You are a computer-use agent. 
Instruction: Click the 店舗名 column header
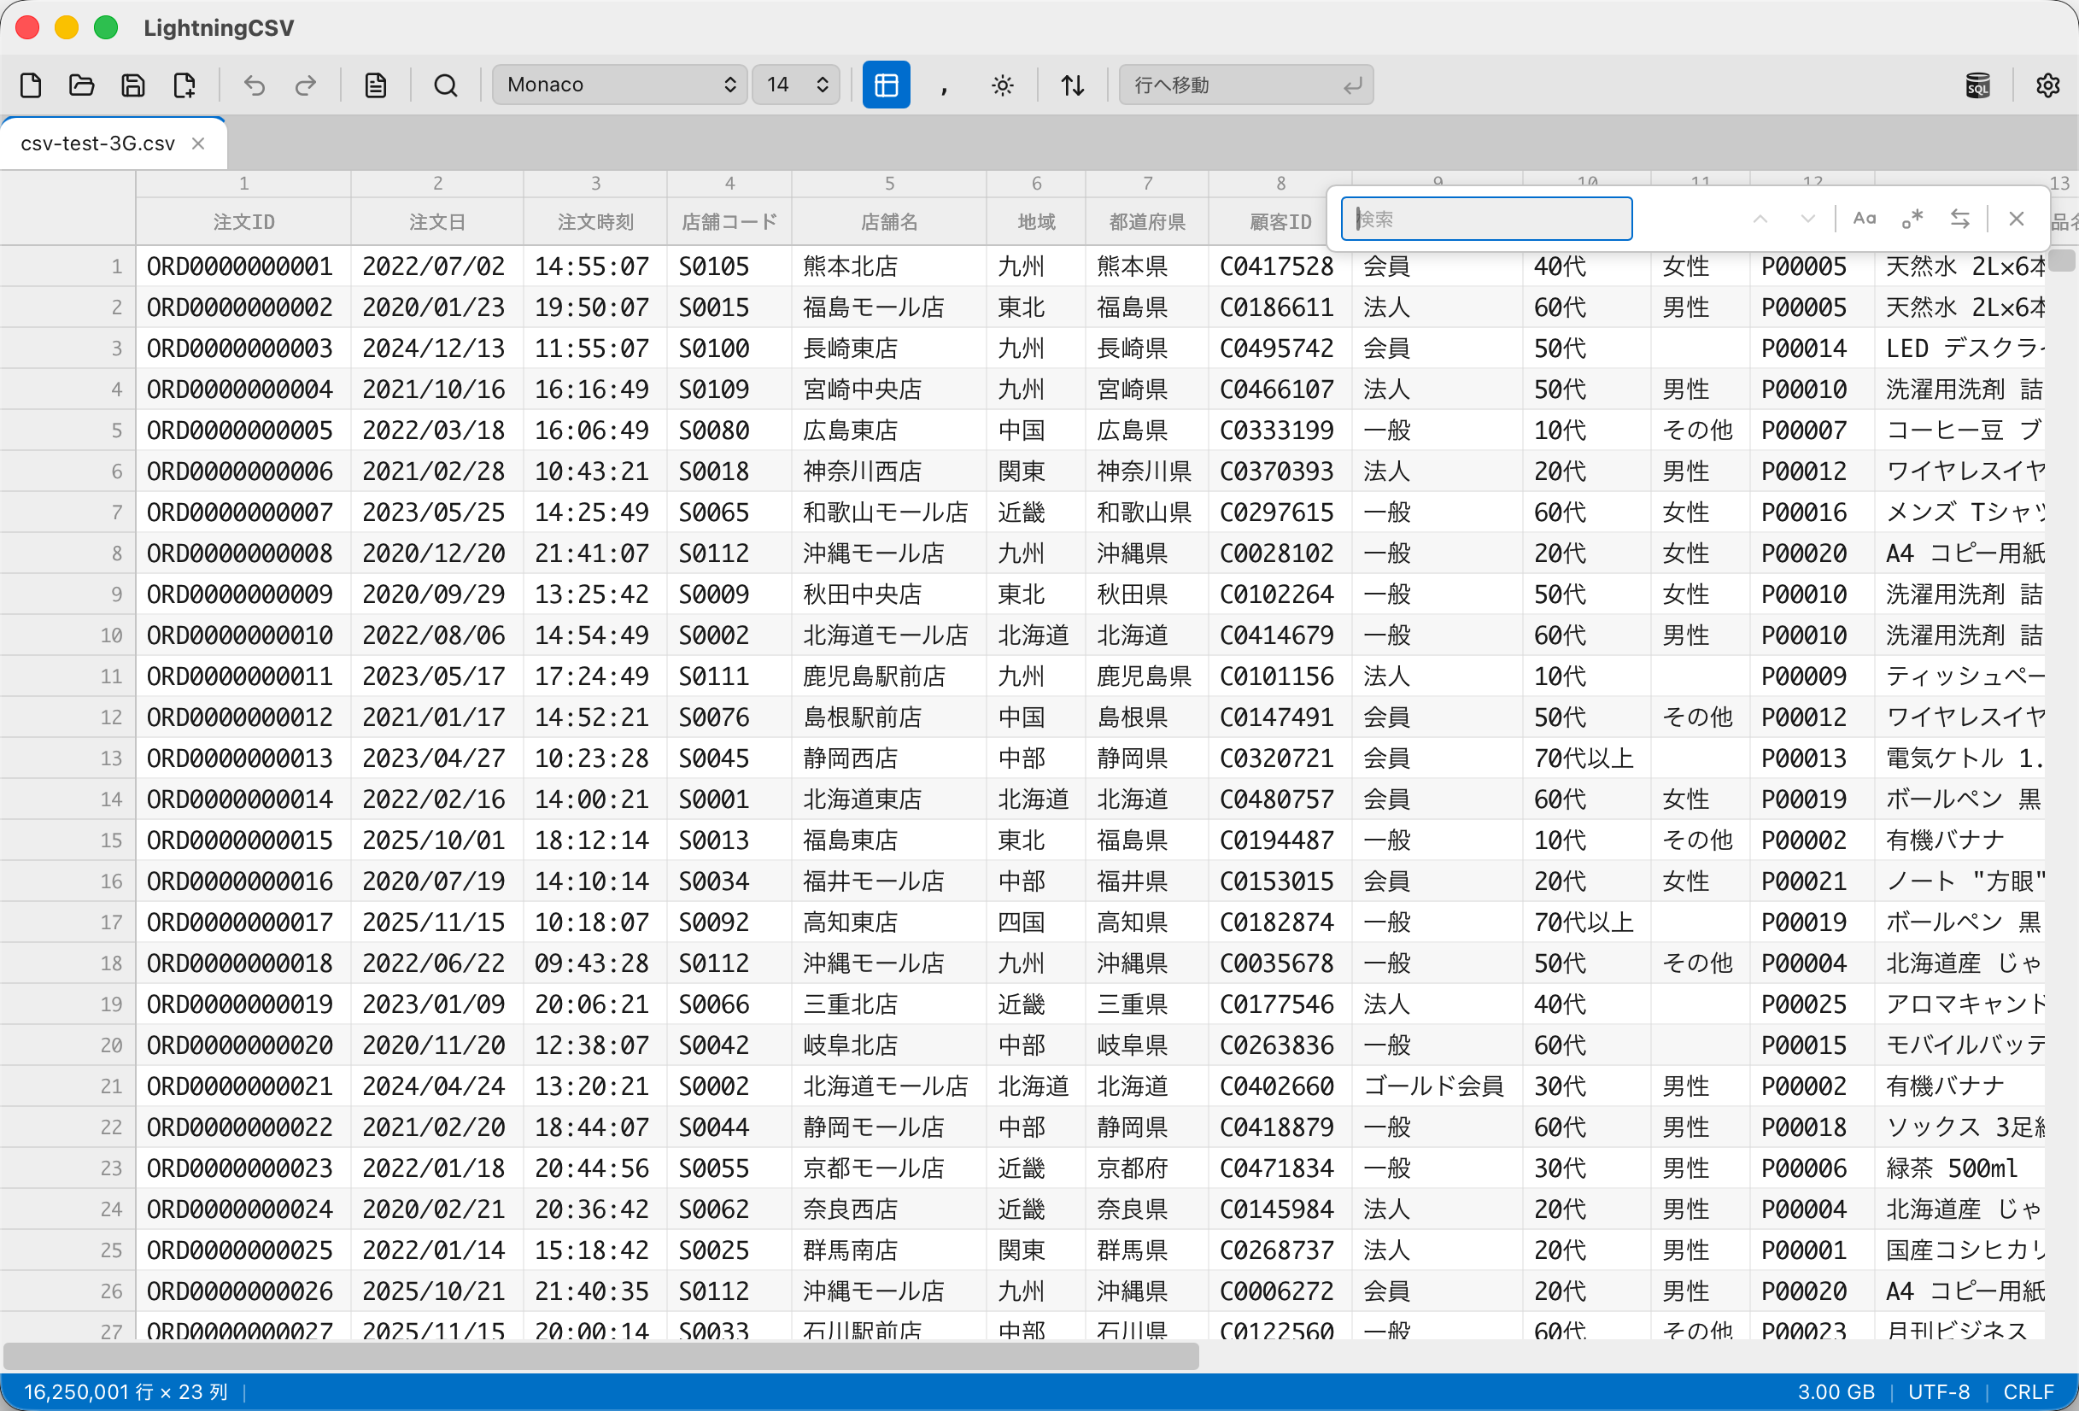[889, 222]
